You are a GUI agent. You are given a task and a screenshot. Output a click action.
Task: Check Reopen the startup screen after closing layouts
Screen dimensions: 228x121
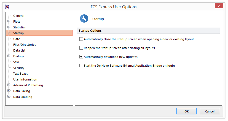(81, 48)
